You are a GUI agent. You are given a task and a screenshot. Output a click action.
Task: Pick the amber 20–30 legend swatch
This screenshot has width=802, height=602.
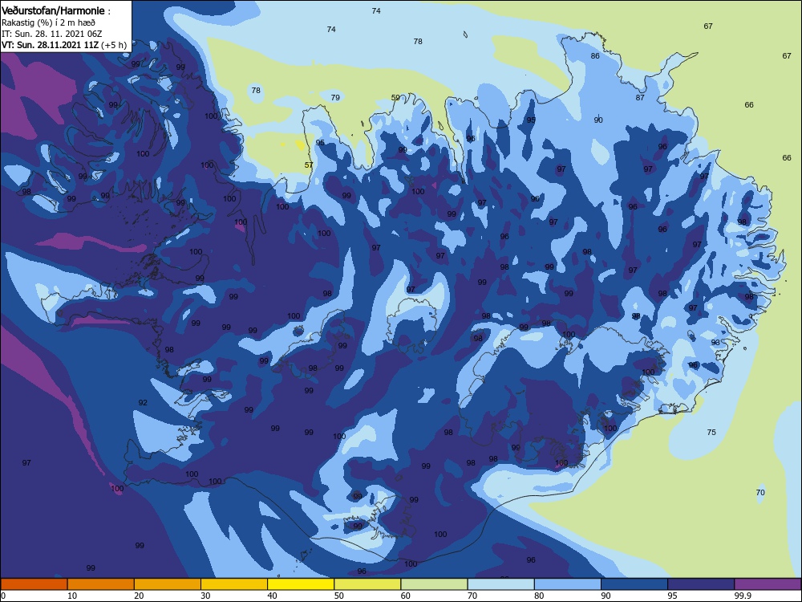pos(168,584)
